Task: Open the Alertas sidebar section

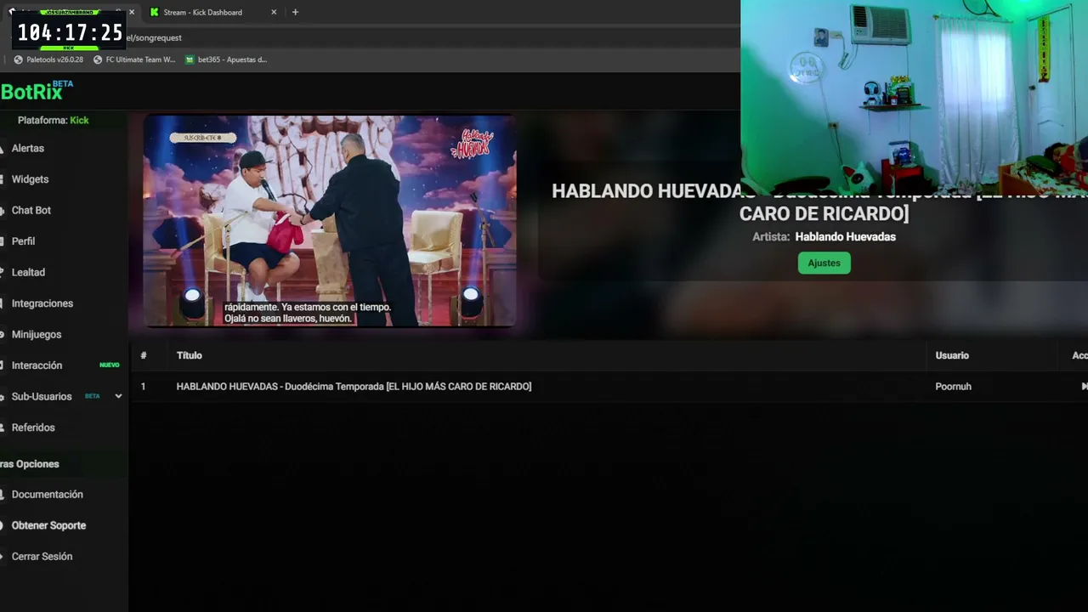Action: [27, 148]
